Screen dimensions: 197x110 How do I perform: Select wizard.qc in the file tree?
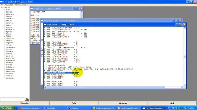(10, 74)
